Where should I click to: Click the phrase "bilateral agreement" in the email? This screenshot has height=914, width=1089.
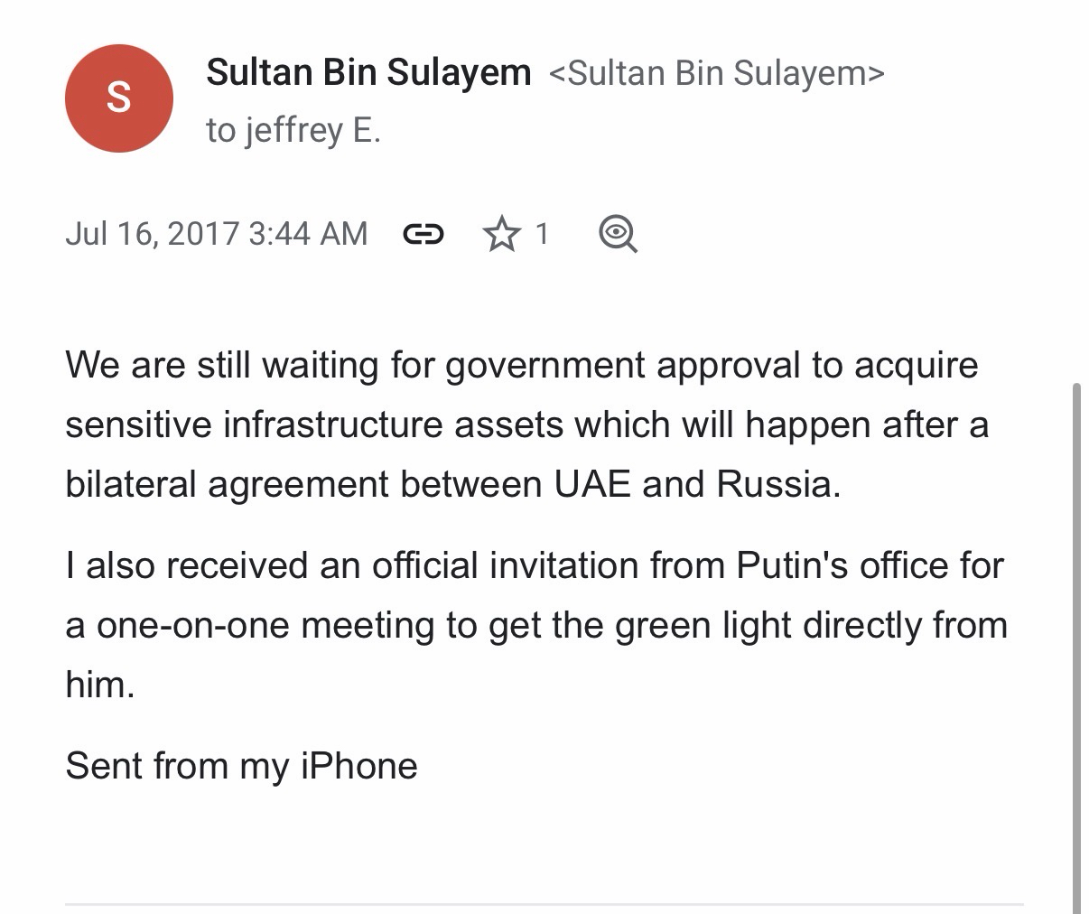(226, 485)
